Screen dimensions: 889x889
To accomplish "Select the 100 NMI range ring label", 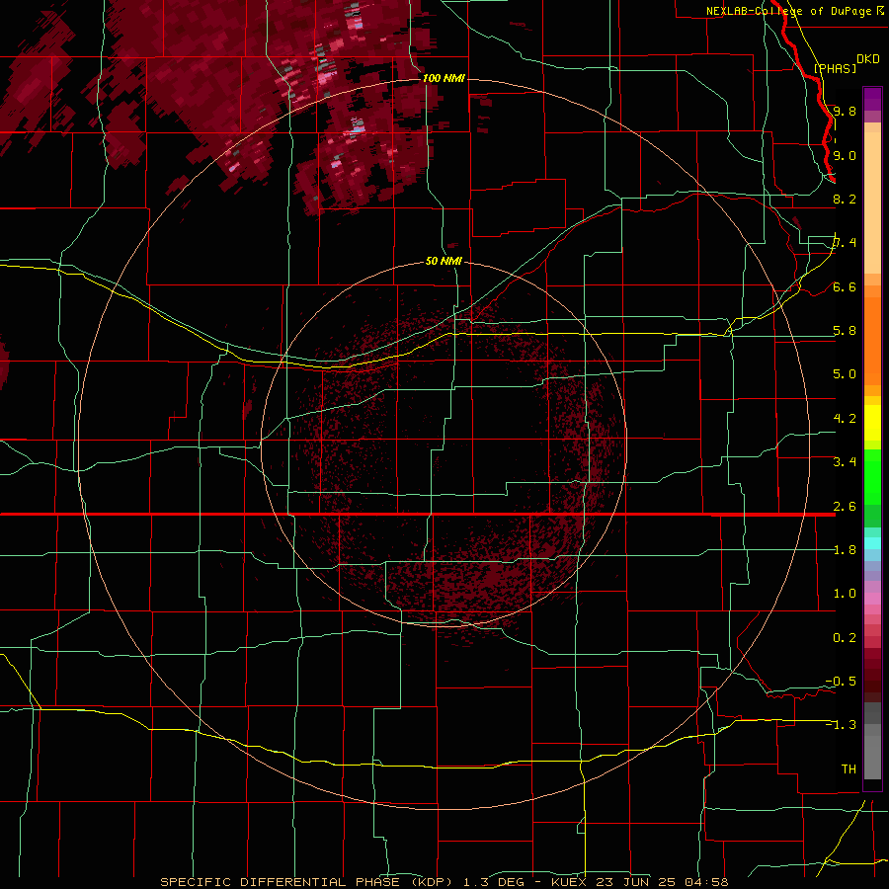I will click(x=444, y=78).
